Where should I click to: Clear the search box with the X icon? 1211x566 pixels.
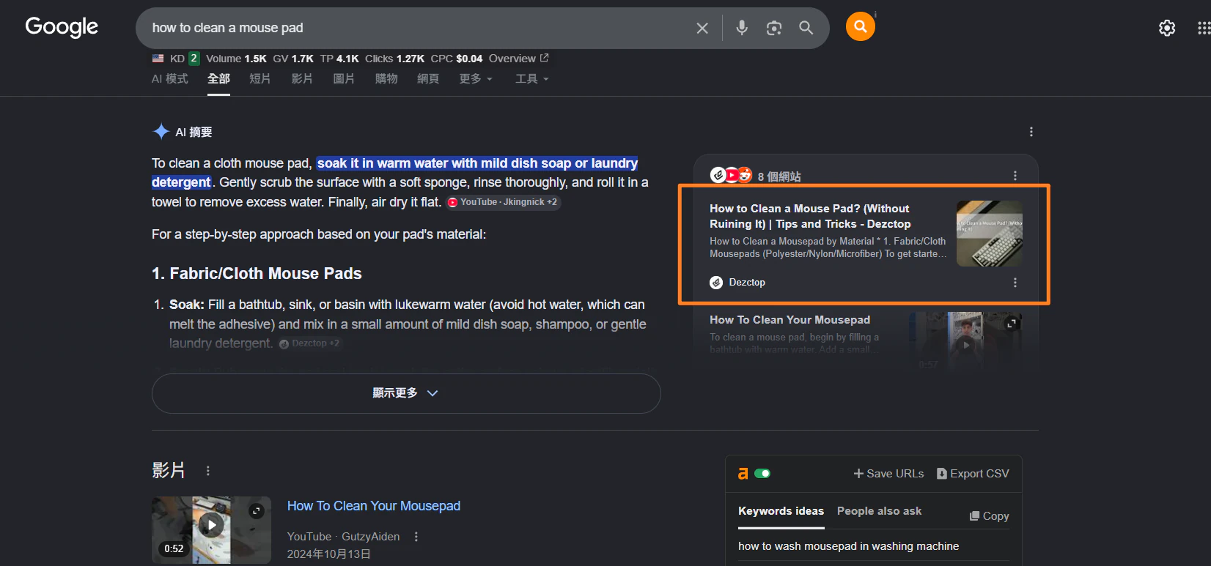[x=702, y=28]
